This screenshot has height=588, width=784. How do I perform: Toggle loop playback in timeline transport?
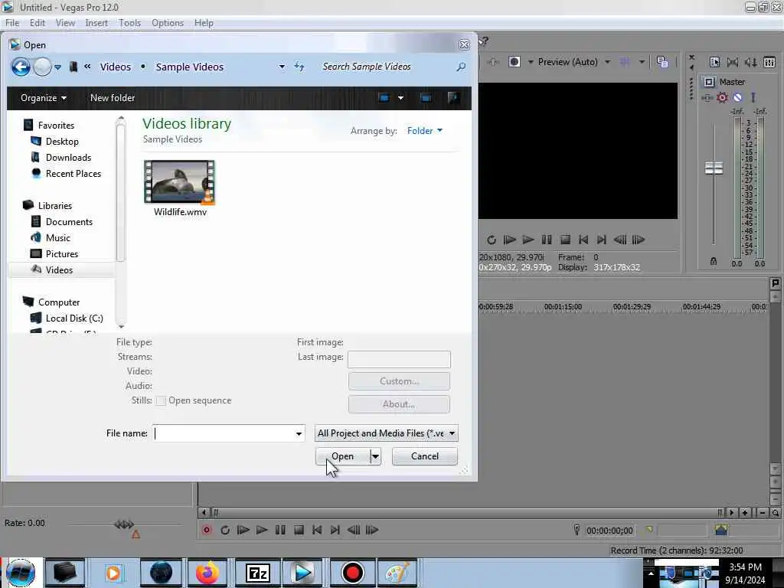coord(225,530)
